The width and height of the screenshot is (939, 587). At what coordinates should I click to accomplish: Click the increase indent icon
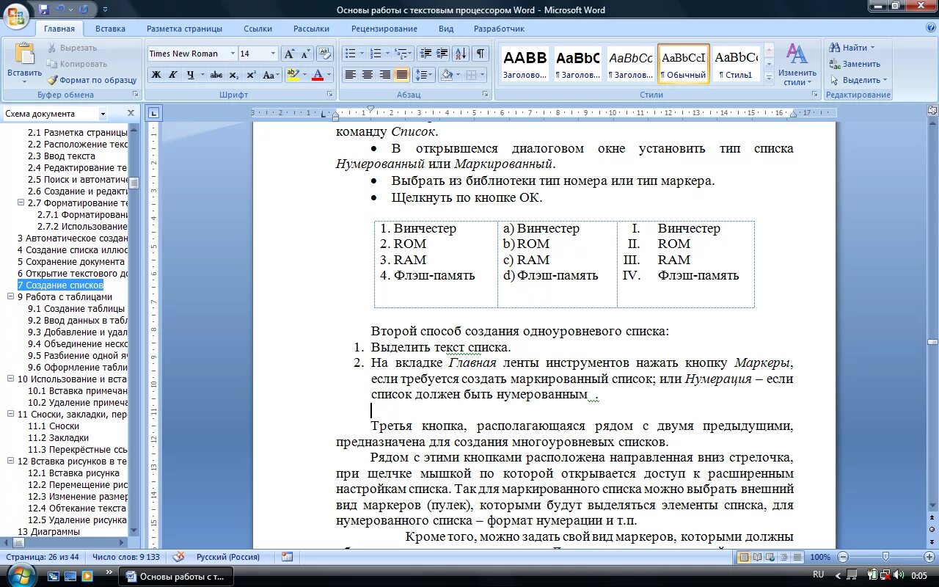pos(442,54)
